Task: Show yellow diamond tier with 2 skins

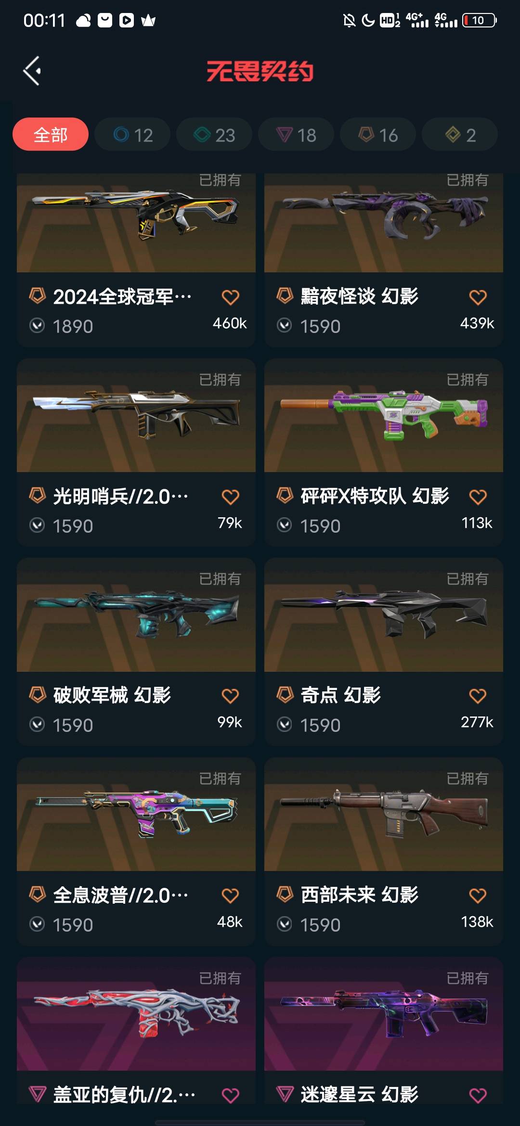Action: coord(460,134)
